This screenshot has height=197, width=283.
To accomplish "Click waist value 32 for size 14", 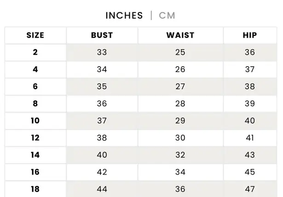I will pyautogui.click(x=180, y=155).
